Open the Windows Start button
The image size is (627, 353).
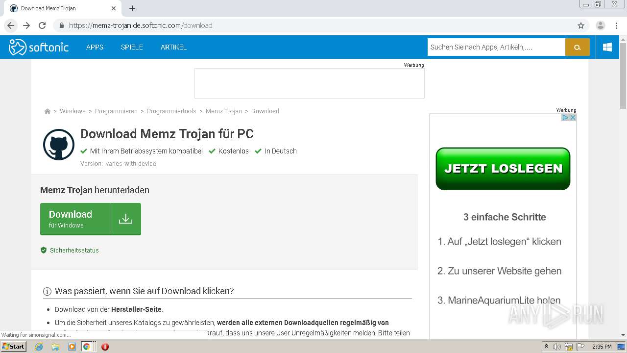14,347
